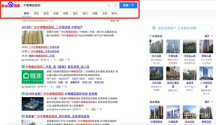Click the 链家 green logo thumbnail
Image resolution: width=216 pixels, height=125 pixels.
point(33,77)
